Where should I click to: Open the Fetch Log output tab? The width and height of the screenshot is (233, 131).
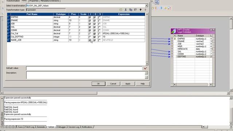click(x=29, y=127)
